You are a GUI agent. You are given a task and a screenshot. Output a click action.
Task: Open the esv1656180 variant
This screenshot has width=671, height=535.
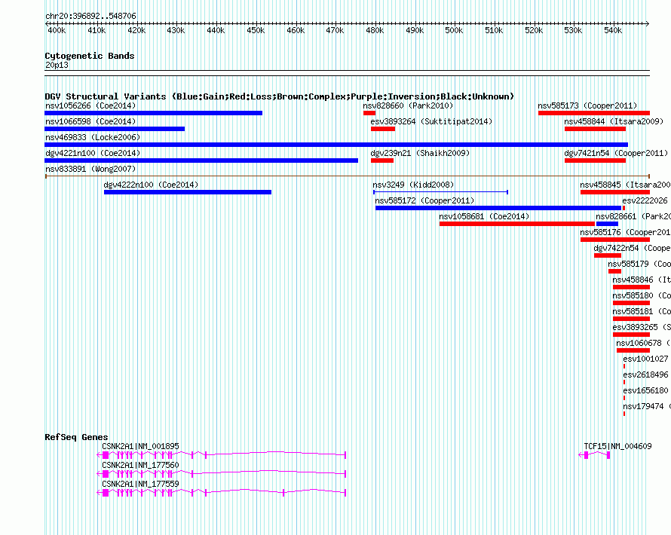point(624,398)
